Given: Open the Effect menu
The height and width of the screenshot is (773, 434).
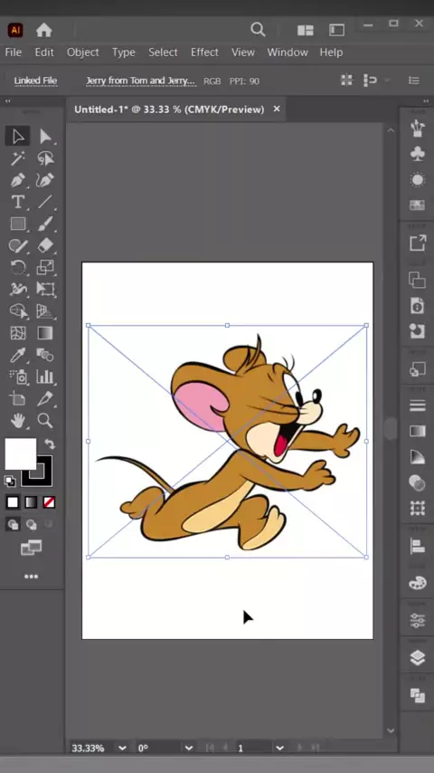Looking at the screenshot, I should [204, 52].
